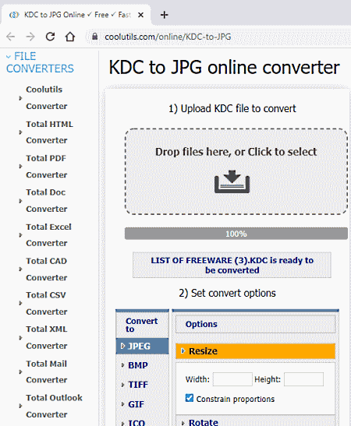This screenshot has width=351, height=426.
Task: Click LIST OF FREEWARE (3).KDC ready message
Action: [x=232, y=265]
